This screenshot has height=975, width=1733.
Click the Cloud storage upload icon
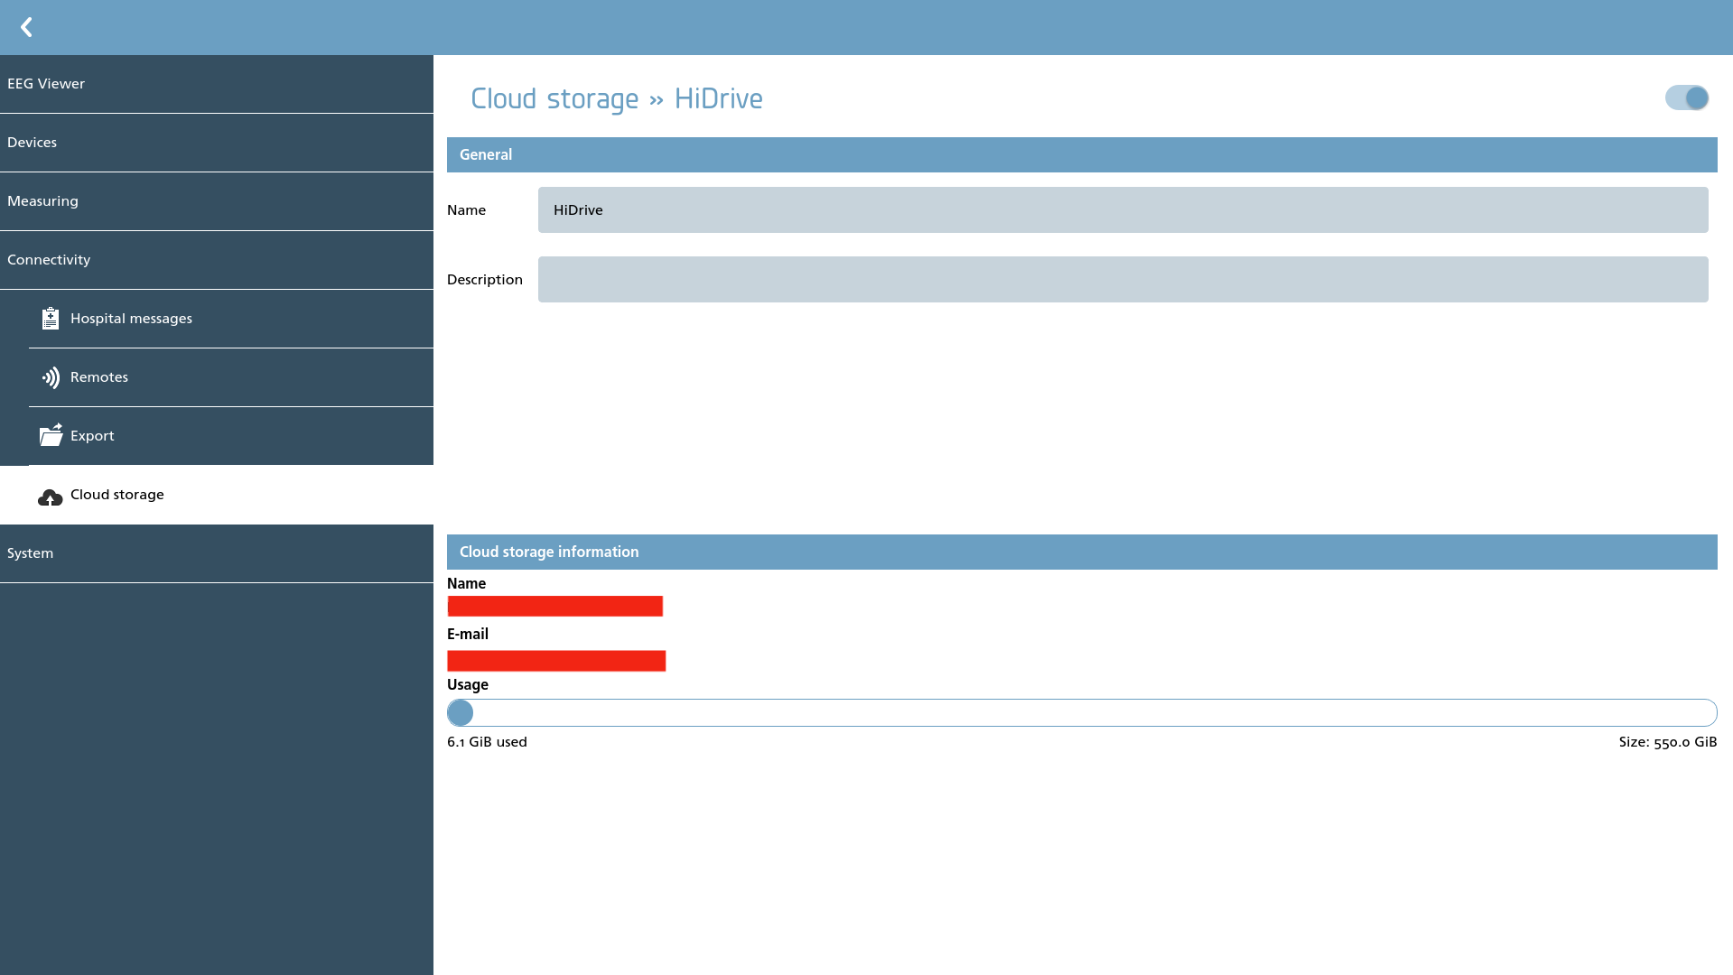pos(51,497)
